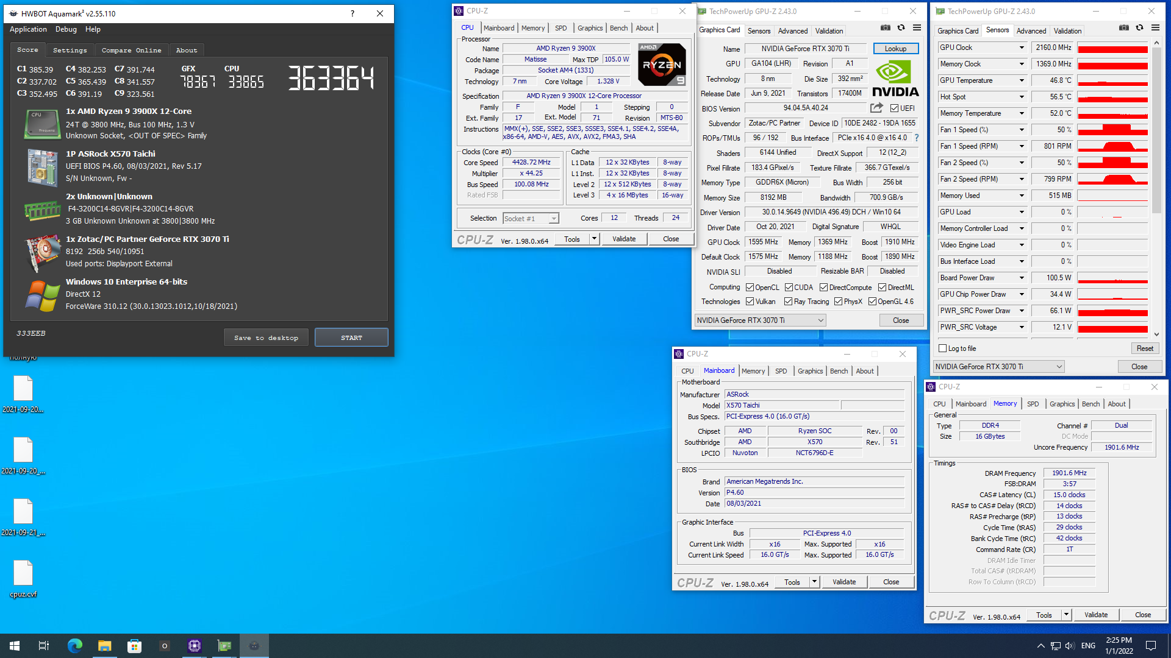Viewport: 1171px width, 658px height.
Task: Toggle the Vulkan checkbox
Action: (x=750, y=302)
